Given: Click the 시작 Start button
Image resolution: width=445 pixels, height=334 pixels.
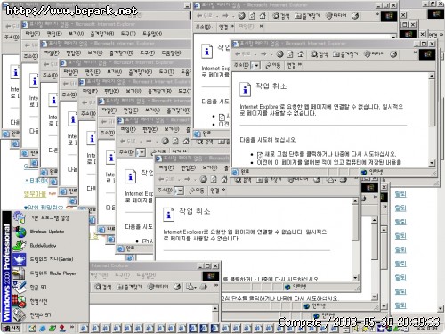Looking at the screenshot, I should [x=12, y=329].
